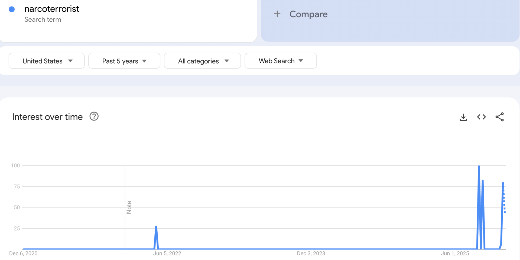Click the Compare button text
The width and height of the screenshot is (520, 260).
point(308,14)
